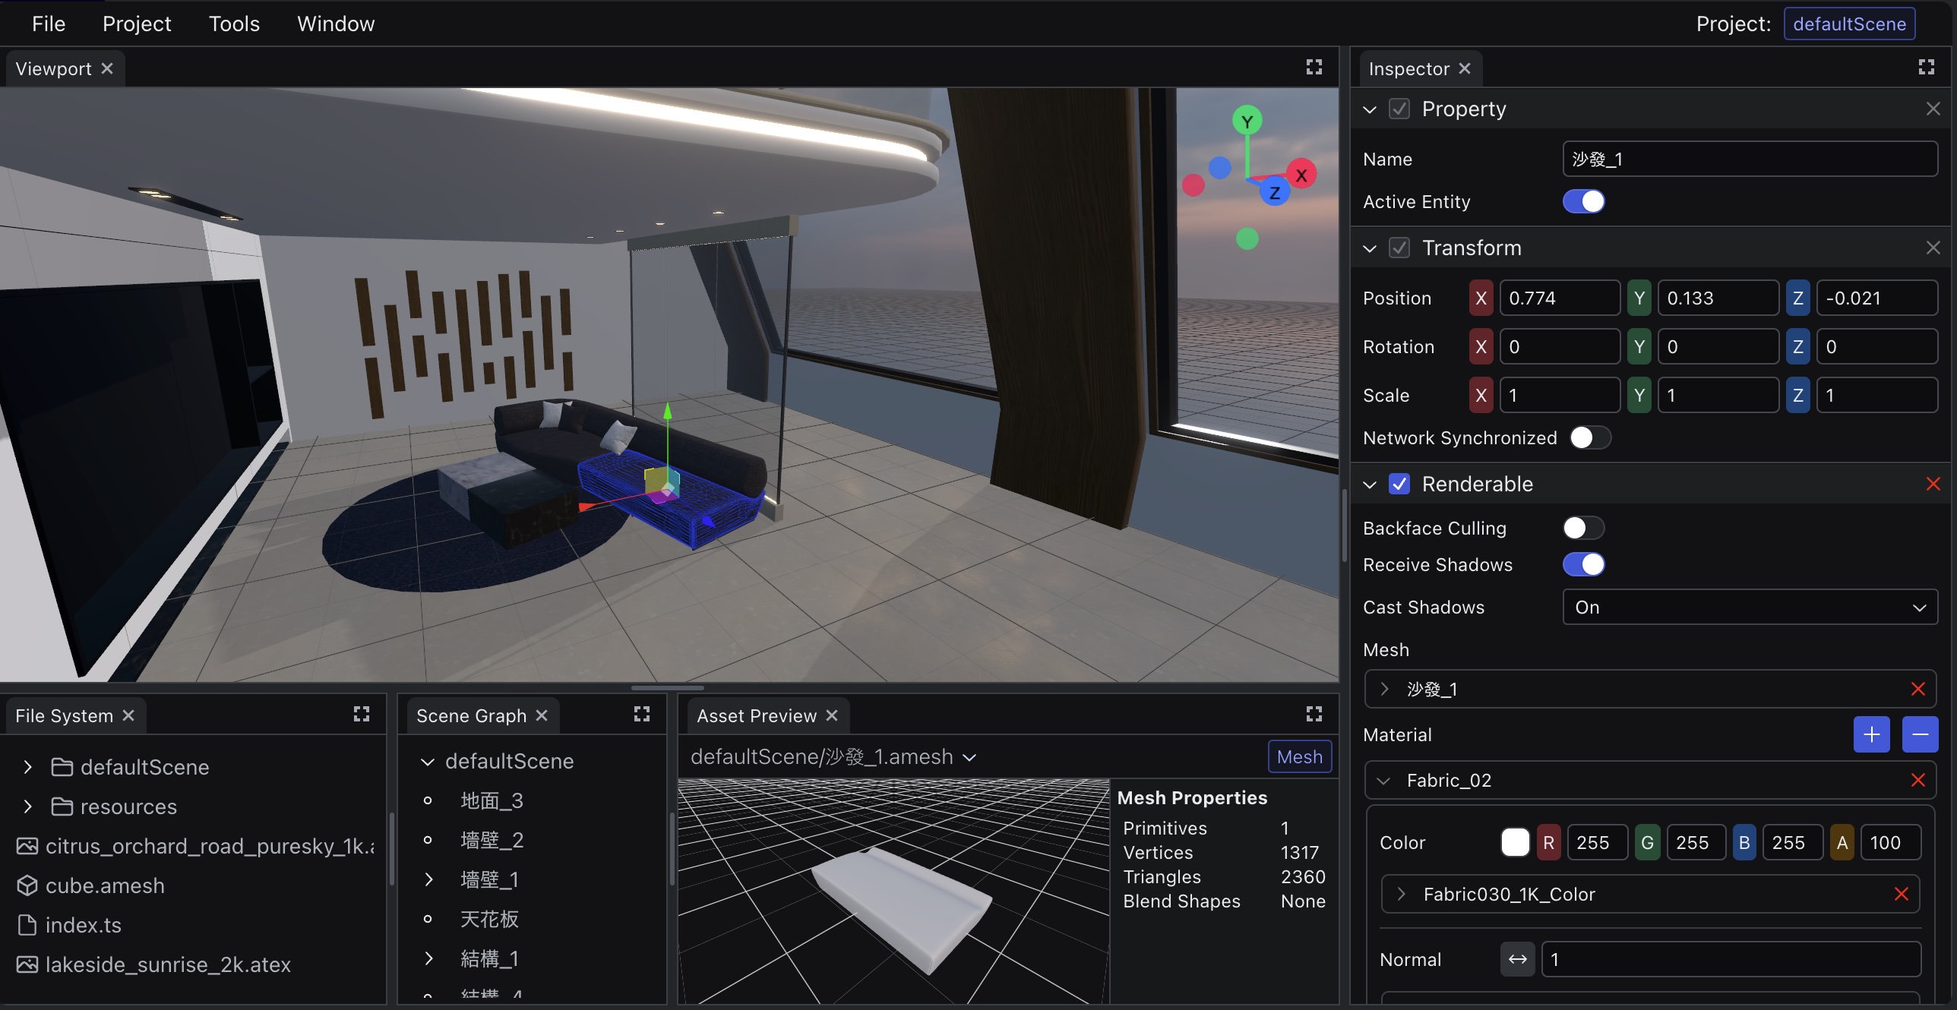The height and width of the screenshot is (1010, 1957).
Task: Click the remove material minus button
Action: click(1920, 734)
